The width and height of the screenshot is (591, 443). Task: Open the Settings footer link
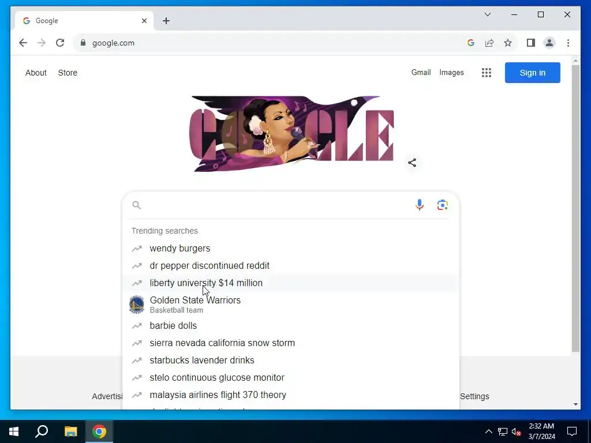474,396
